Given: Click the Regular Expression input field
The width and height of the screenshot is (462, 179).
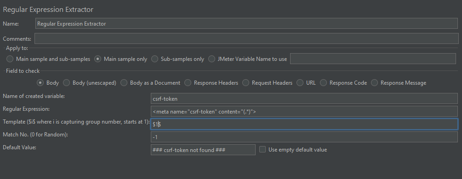Looking at the screenshot, I should coord(304,112).
